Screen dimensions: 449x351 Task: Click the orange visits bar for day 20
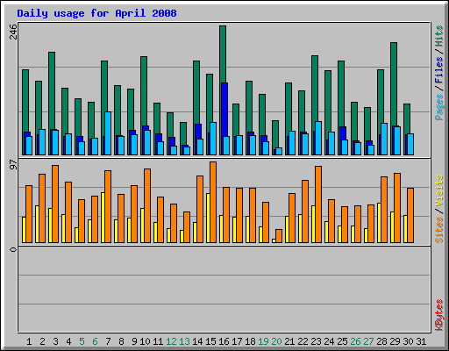(x=279, y=236)
